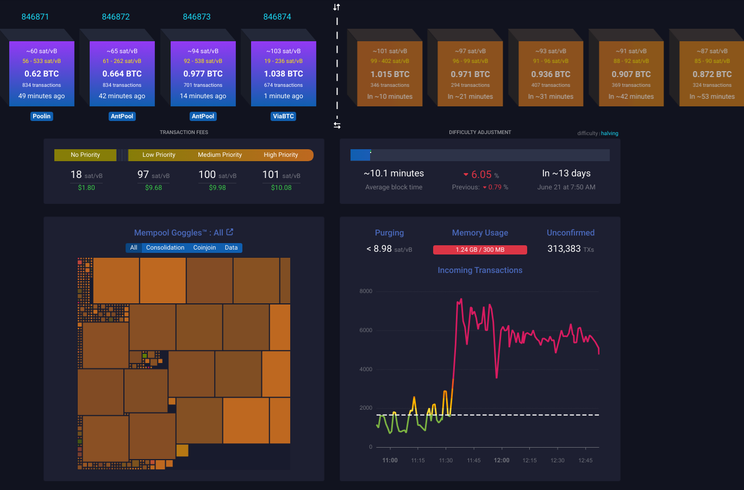This screenshot has height=490, width=744.
Task: Switch to the halving view link
Action: [610, 133]
